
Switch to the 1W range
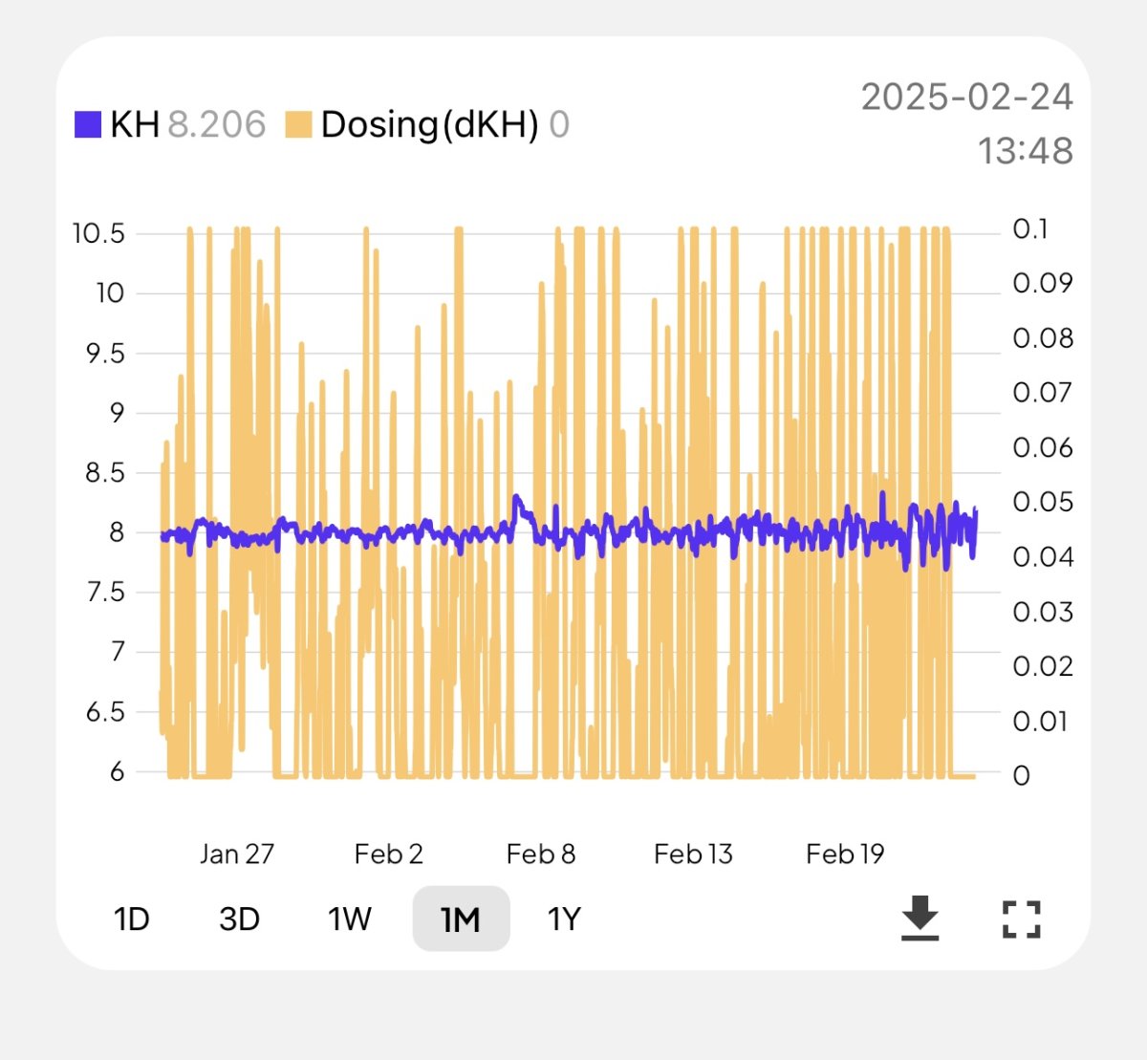349,919
